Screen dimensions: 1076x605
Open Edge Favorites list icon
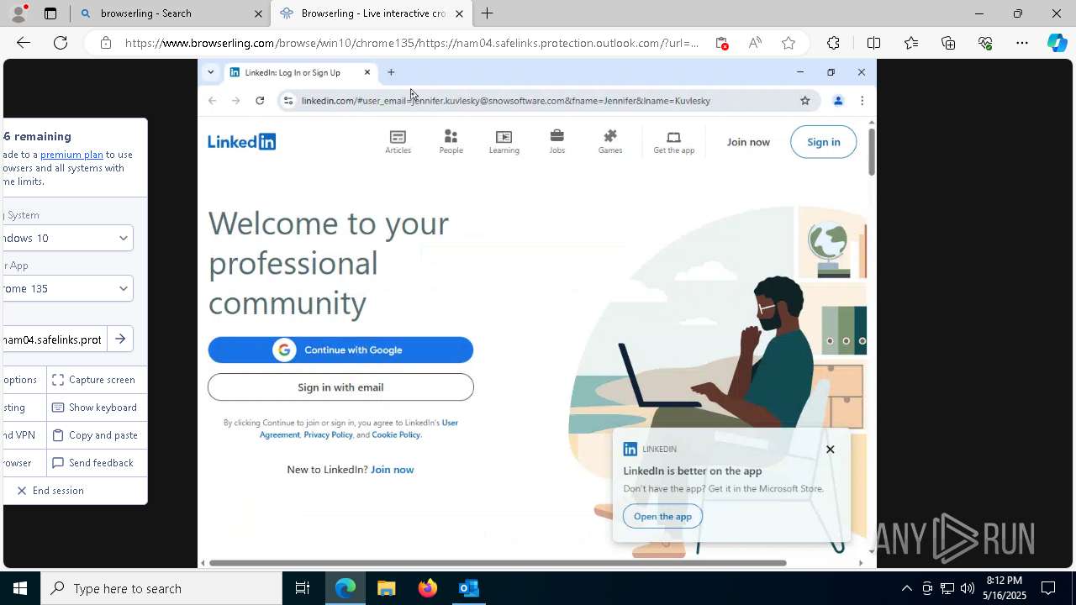911,43
